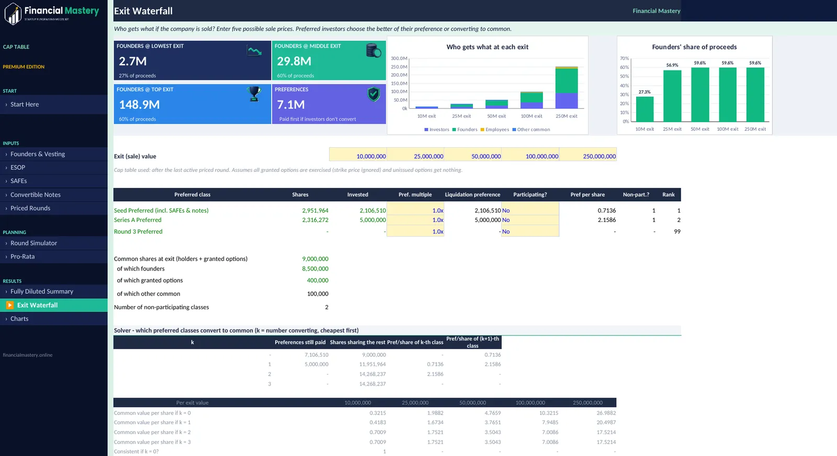The height and width of the screenshot is (456, 837).
Task: Click the orange play icon beside Exit Waterfall
Action: pyautogui.click(x=10, y=305)
